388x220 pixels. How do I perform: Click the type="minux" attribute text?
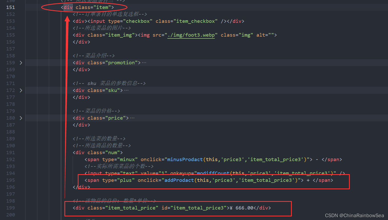coord(120,160)
